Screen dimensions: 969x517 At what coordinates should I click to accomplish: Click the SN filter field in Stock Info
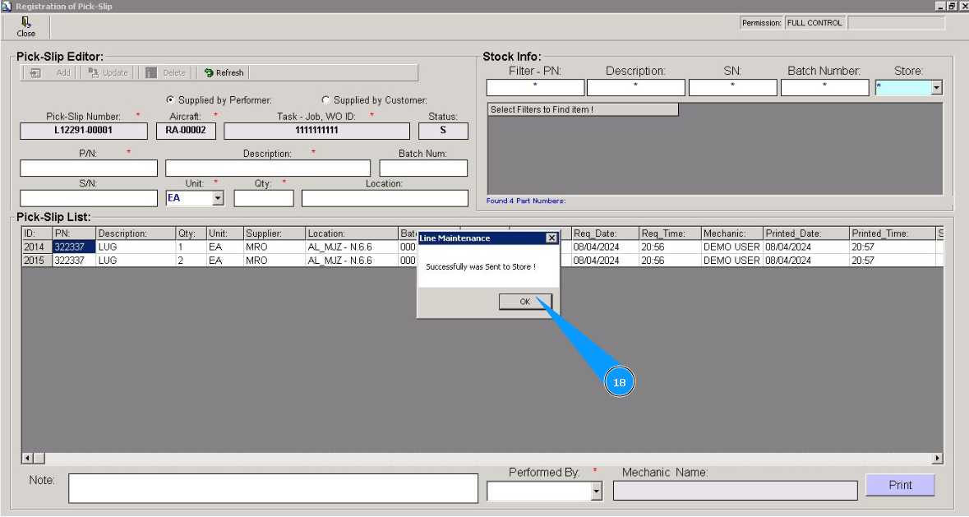732,88
